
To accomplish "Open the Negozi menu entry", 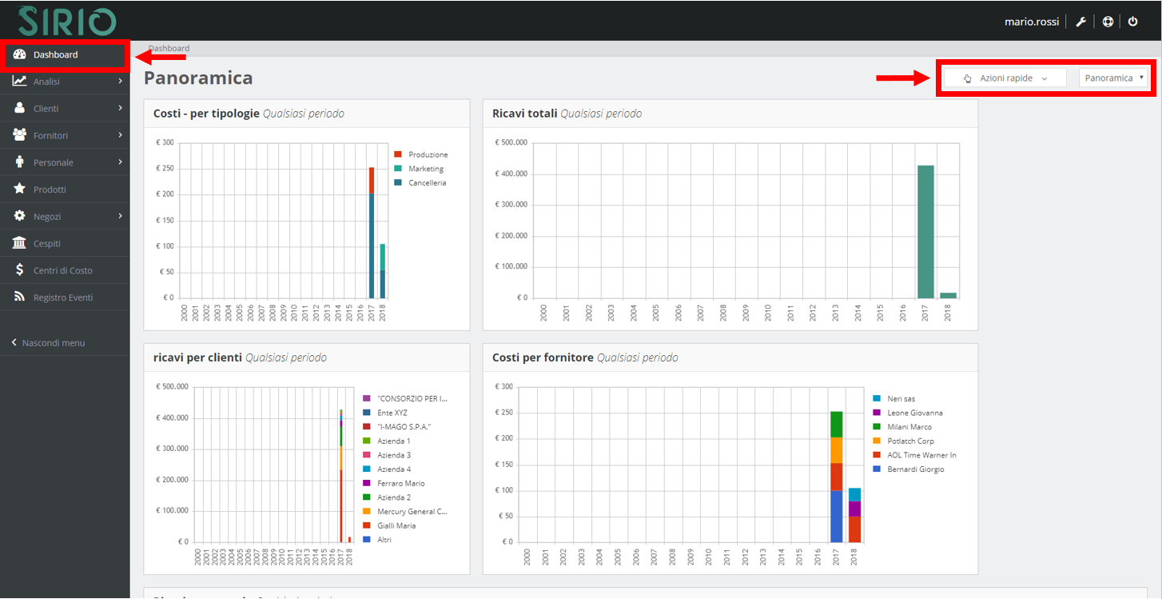I will [48, 216].
